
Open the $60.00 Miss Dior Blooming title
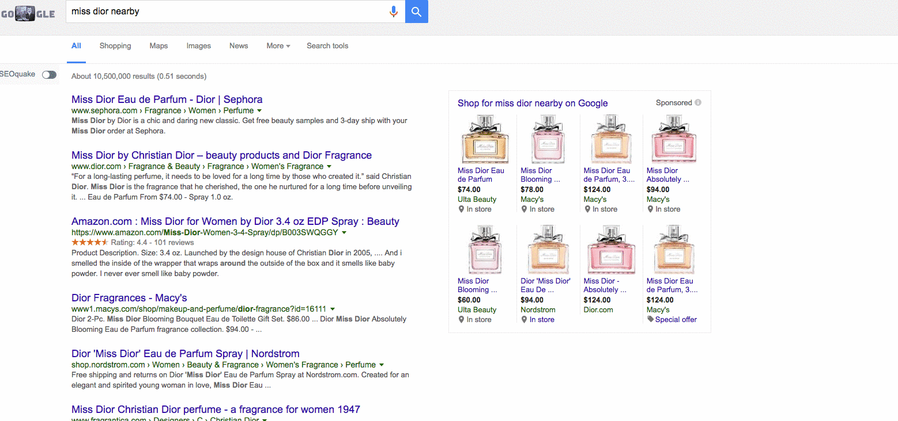click(x=477, y=285)
